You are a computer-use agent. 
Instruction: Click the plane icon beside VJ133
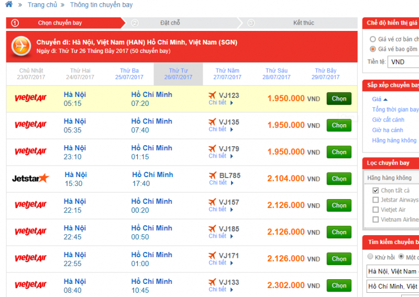point(212,282)
